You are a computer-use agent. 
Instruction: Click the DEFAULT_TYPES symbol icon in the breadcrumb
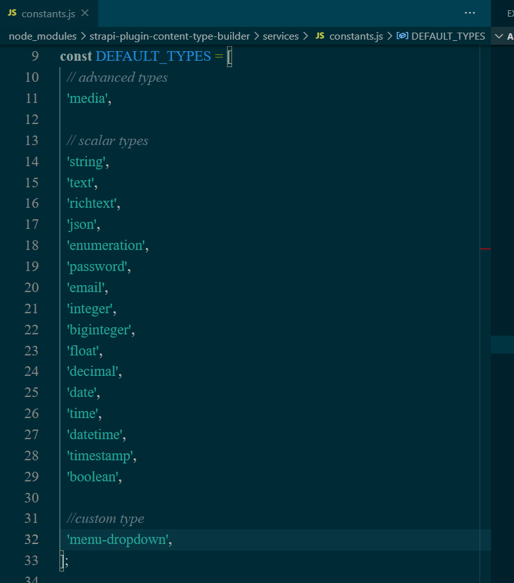tap(401, 36)
